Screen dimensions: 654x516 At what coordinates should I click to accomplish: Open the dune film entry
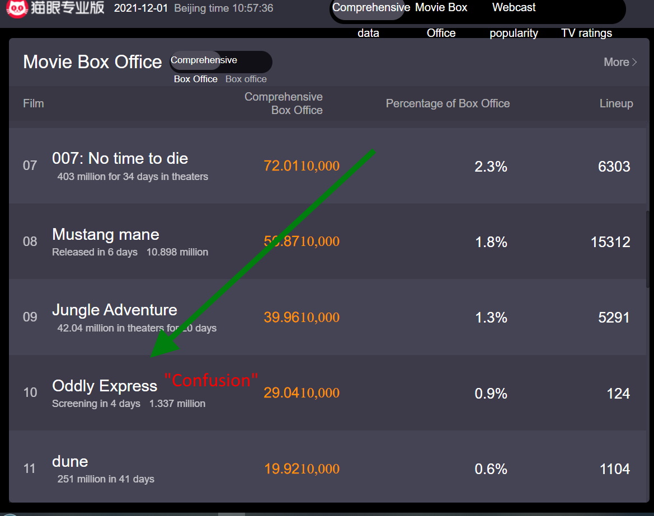70,461
